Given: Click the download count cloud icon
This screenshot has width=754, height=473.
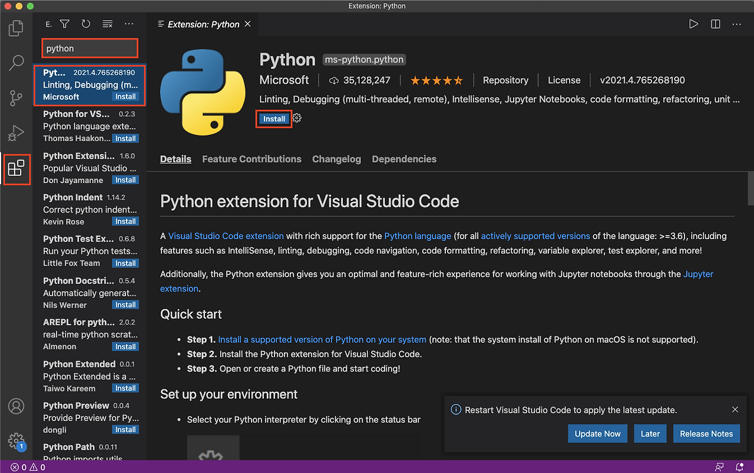Looking at the screenshot, I should coord(335,80).
